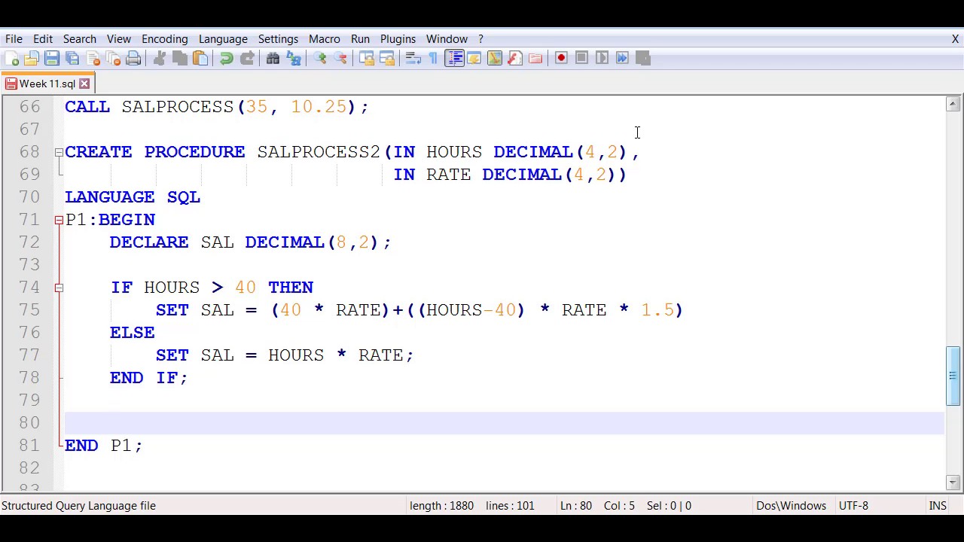
Task: Open the ? help menu
Action: [480, 39]
